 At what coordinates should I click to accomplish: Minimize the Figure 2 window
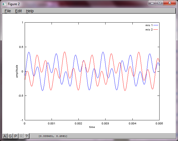pos(152,3)
